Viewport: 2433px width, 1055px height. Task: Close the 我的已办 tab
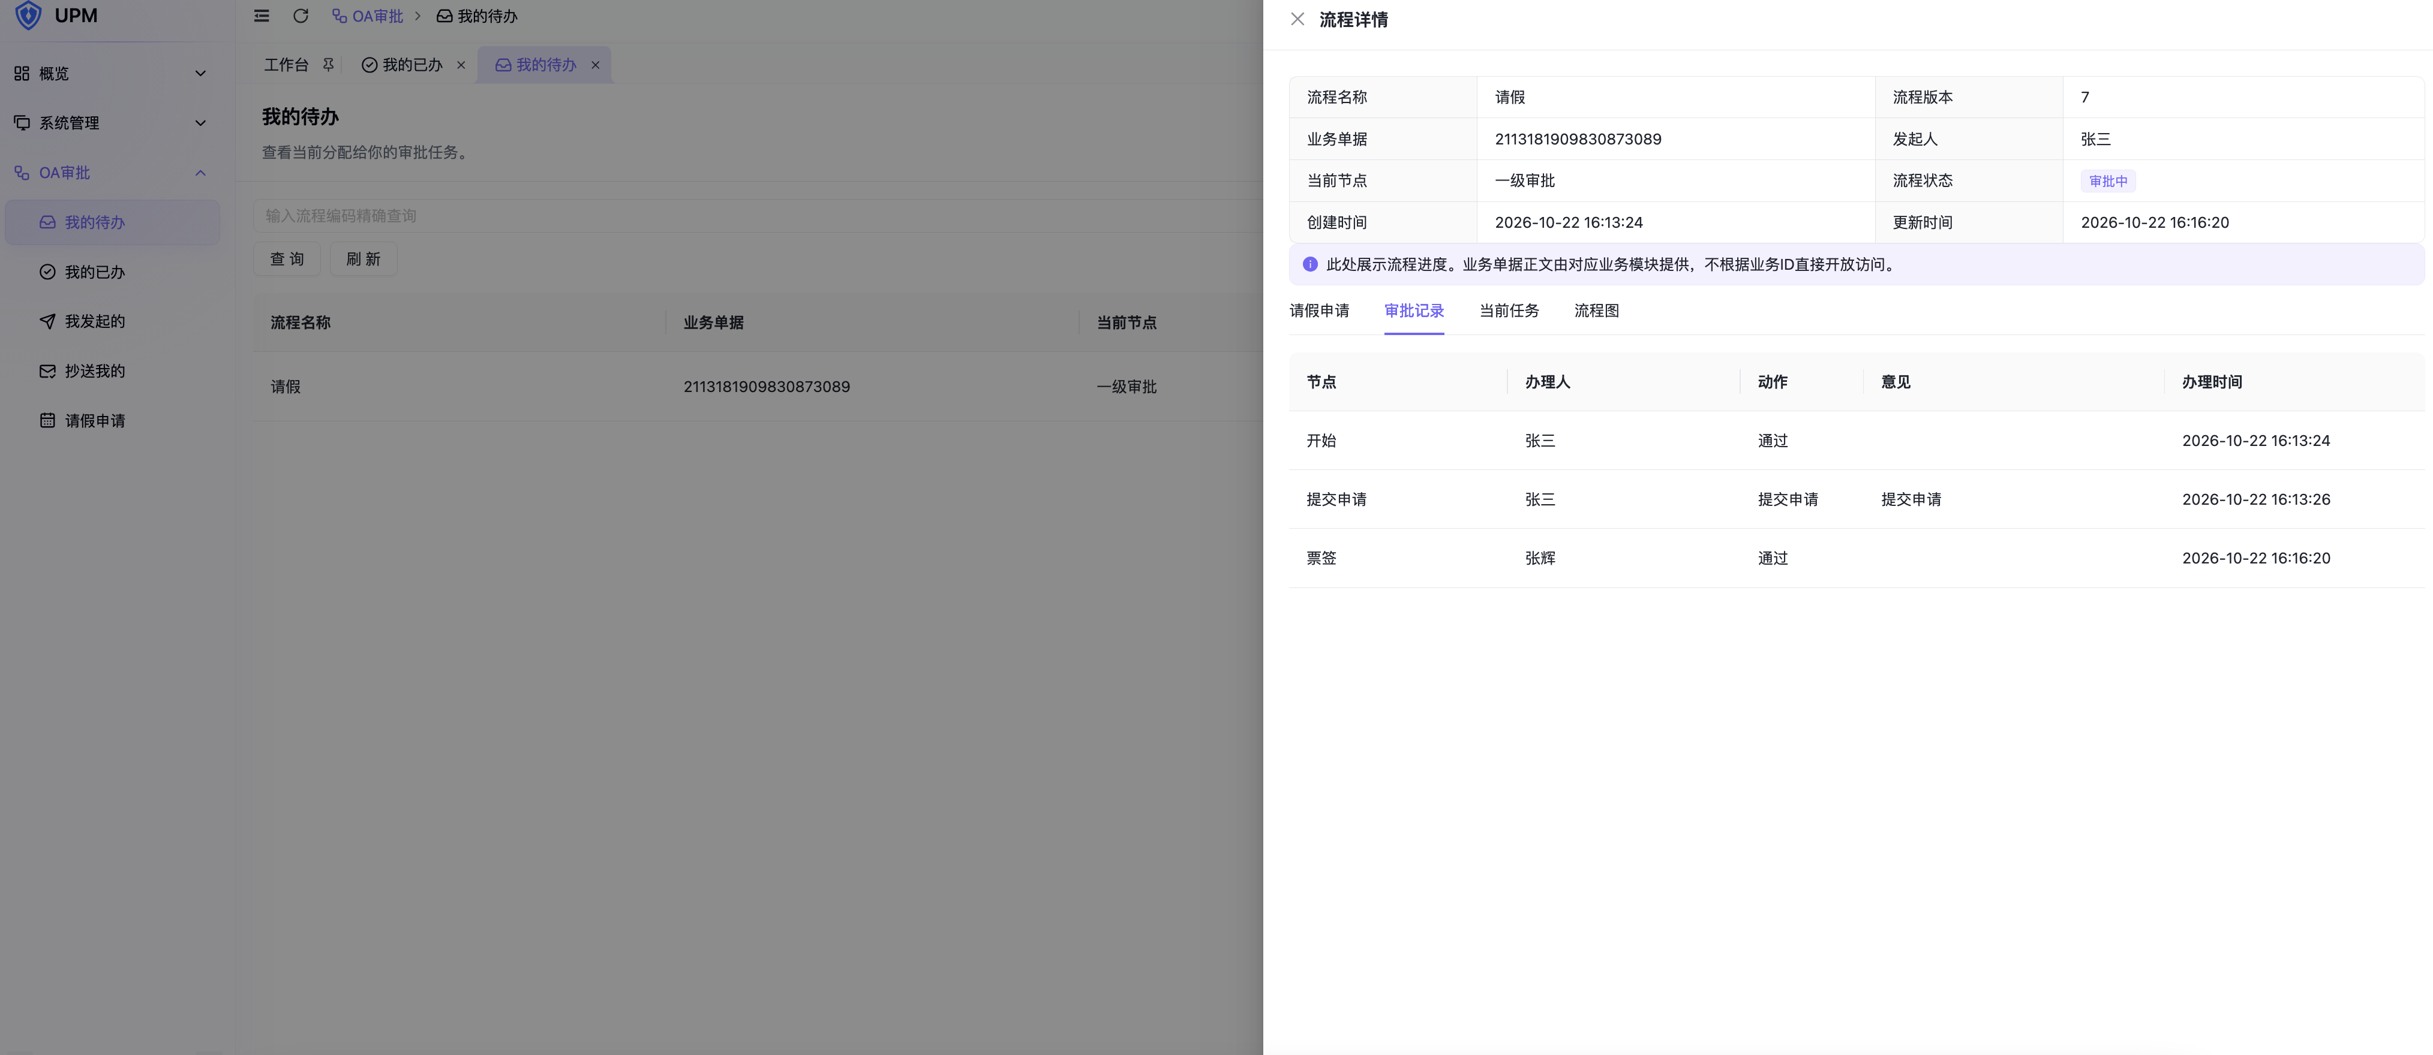461,65
